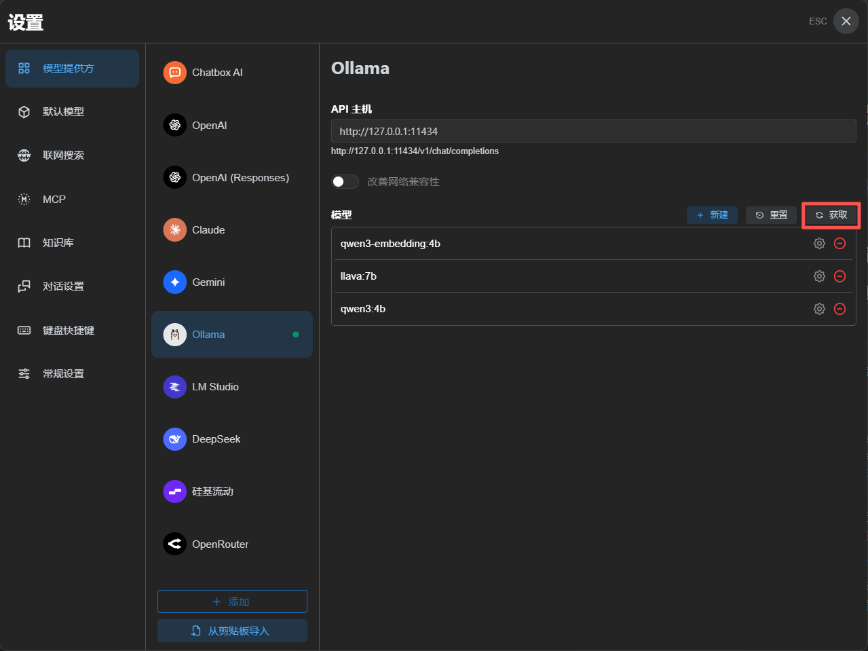868x651 pixels.
Task: Click the 默认模型 cube icon
Action: coord(24,112)
